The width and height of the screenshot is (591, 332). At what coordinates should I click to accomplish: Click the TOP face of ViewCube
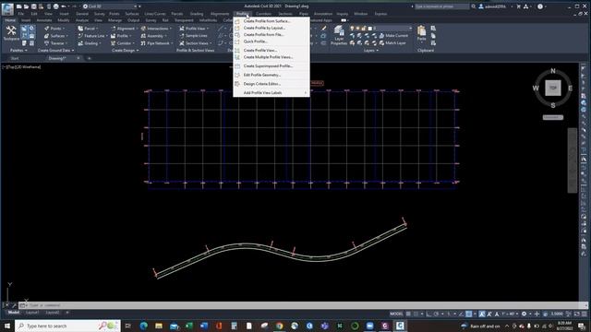tap(553, 88)
